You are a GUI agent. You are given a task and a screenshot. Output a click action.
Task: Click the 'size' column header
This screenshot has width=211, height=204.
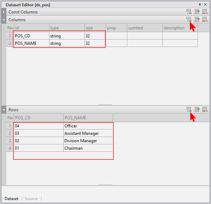[x=95, y=28]
